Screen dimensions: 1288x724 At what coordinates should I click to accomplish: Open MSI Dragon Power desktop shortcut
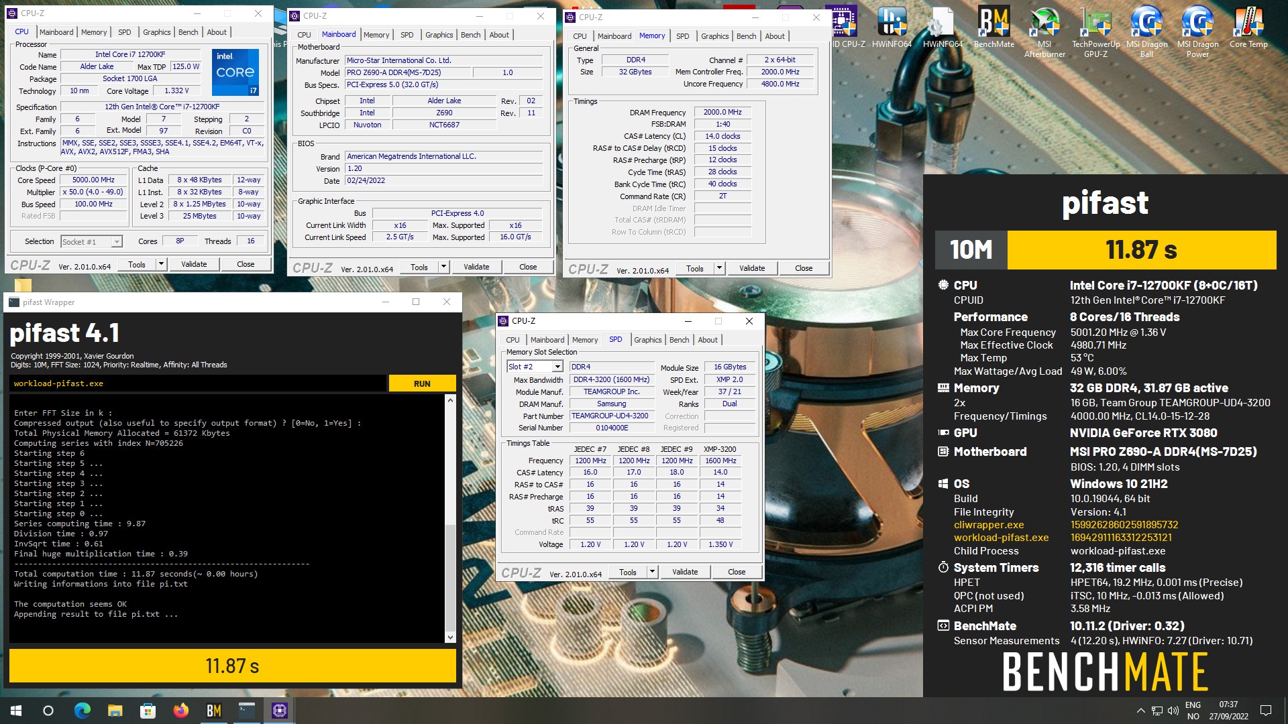click(x=1197, y=32)
